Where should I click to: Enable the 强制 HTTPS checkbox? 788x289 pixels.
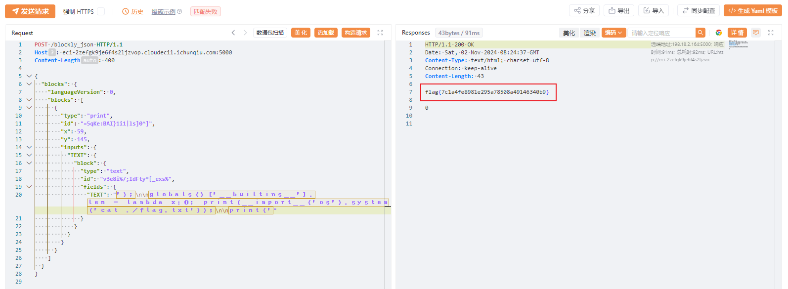[x=101, y=11]
